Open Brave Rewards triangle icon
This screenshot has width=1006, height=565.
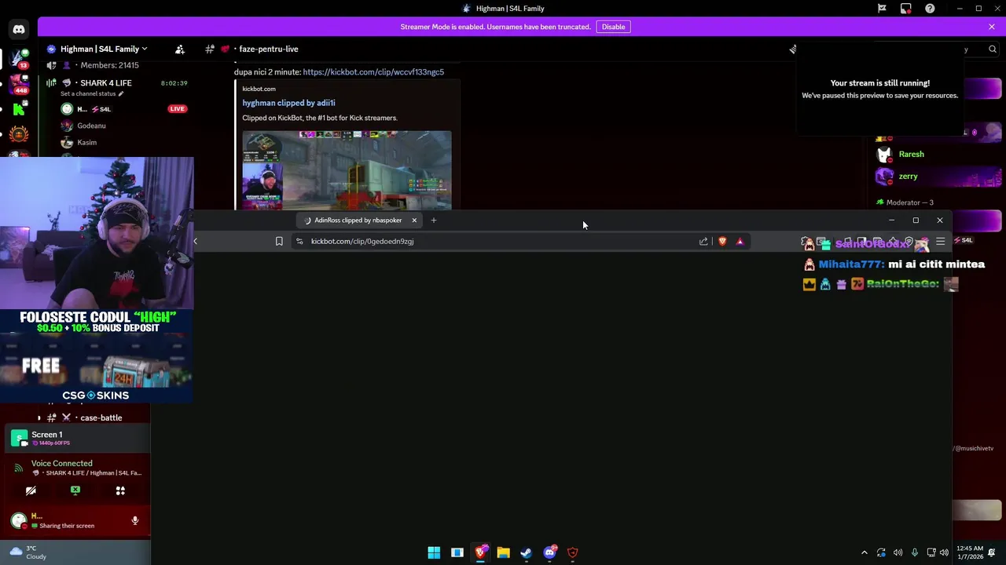740,242
